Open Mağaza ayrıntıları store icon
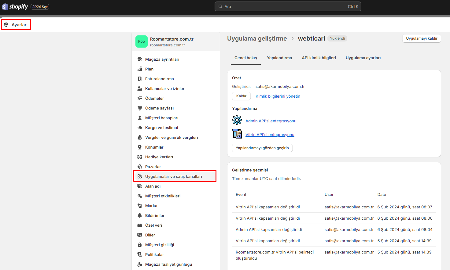450x270 pixels. click(140, 59)
